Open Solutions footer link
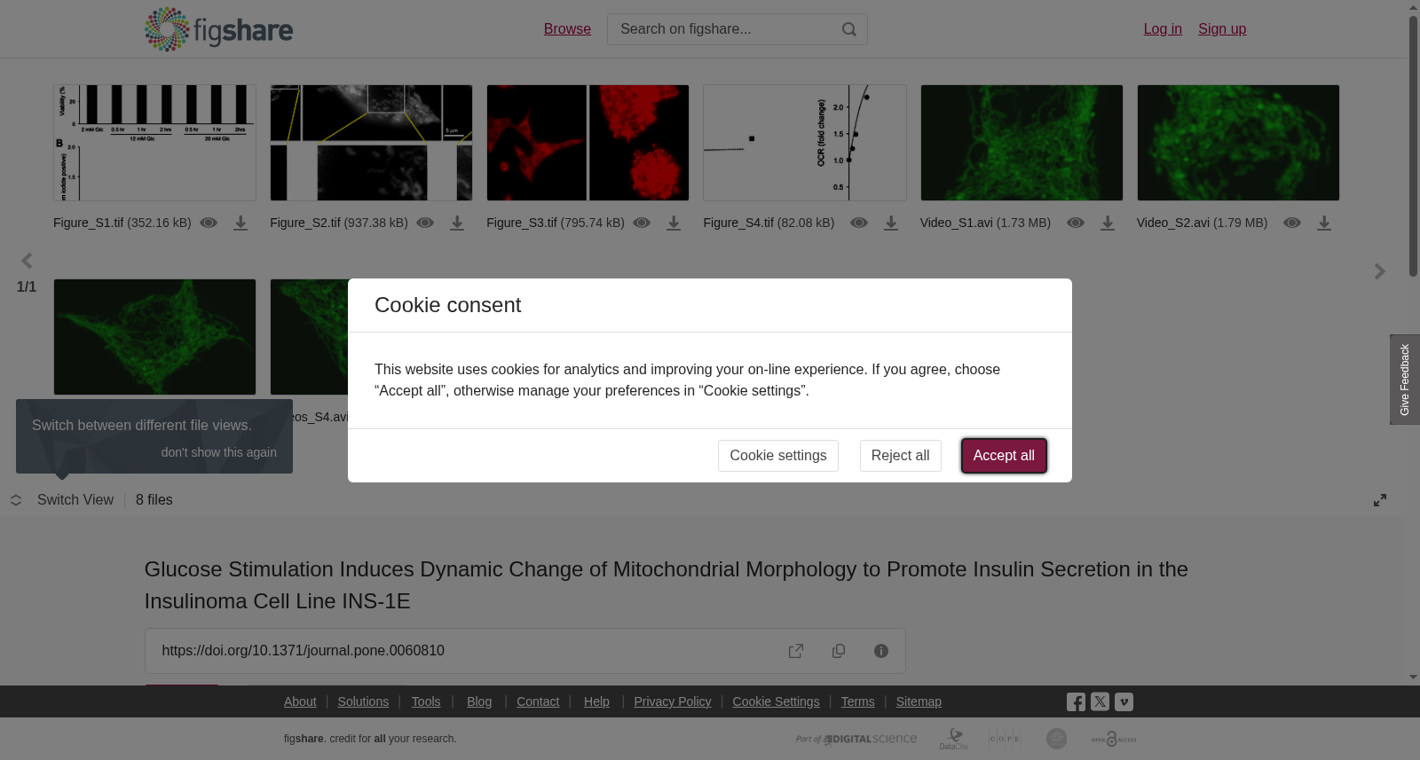This screenshot has width=1420, height=760. (x=363, y=701)
